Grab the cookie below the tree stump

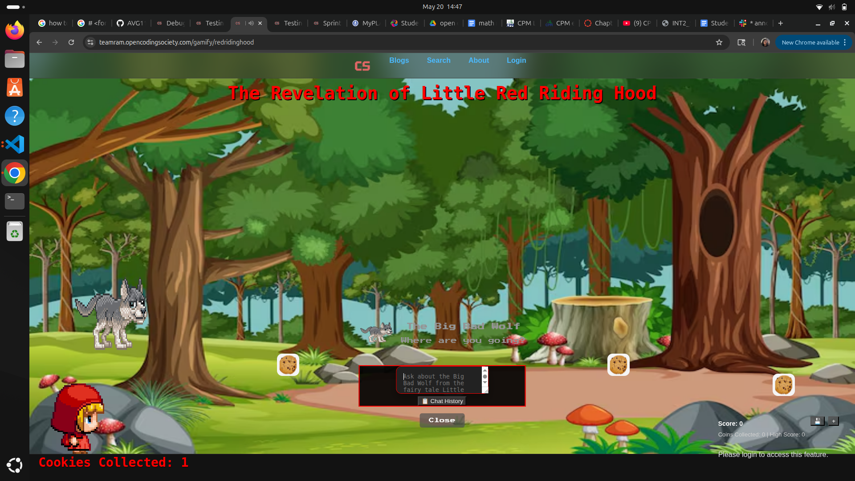point(619,365)
